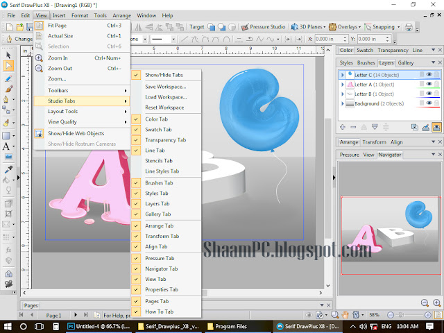Screen dimensions: 444x333
Task: Click the picture insert tool icon
Action: point(8,156)
